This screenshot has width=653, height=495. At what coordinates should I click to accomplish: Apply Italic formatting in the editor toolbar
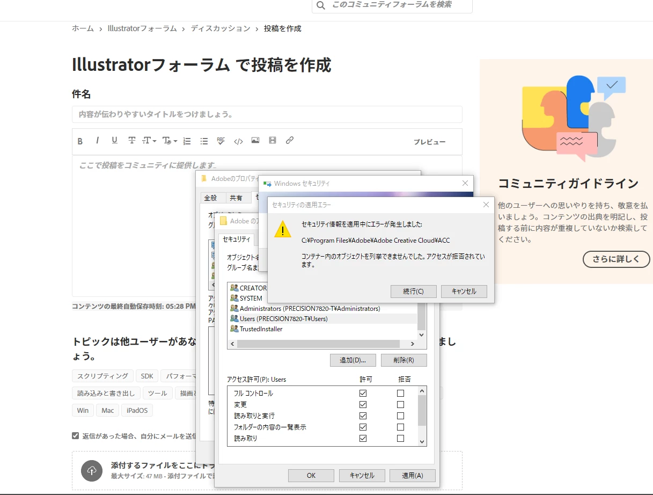(97, 141)
